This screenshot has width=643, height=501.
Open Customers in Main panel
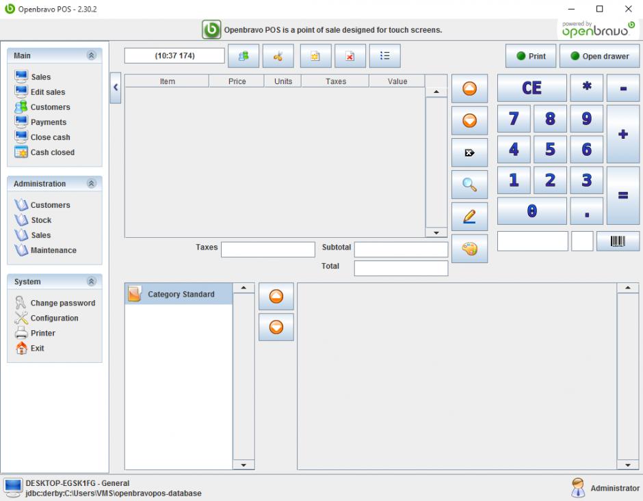42,107
